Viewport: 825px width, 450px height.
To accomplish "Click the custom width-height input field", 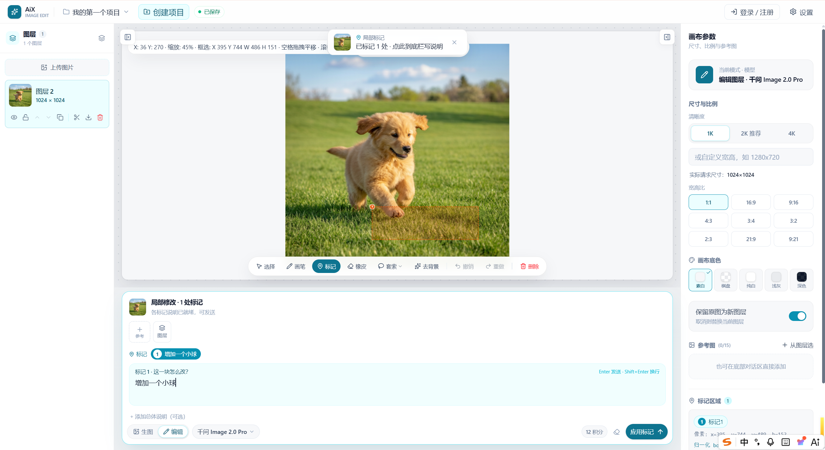I will [x=751, y=157].
